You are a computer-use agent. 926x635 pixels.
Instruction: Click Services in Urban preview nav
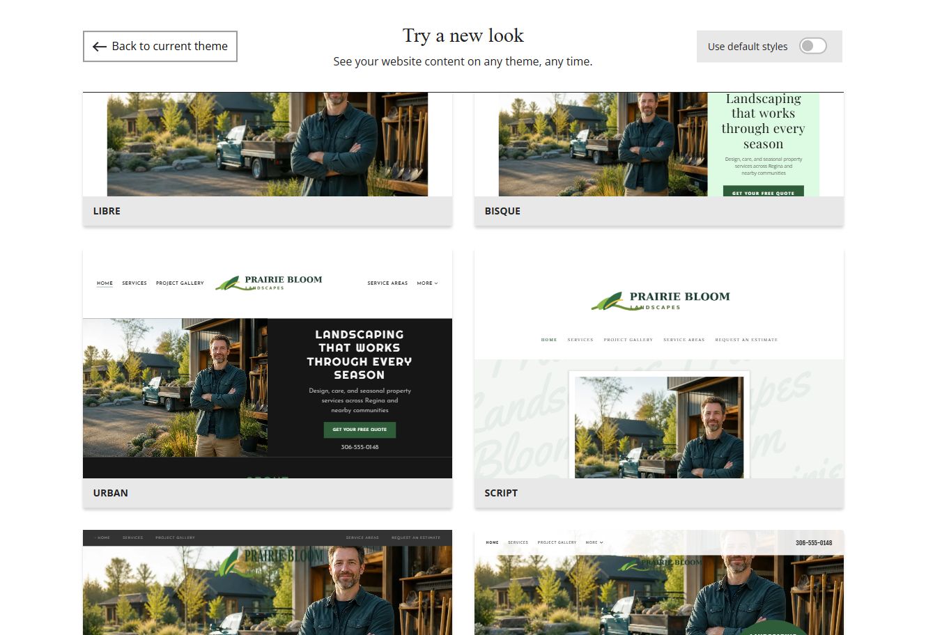[x=134, y=283]
